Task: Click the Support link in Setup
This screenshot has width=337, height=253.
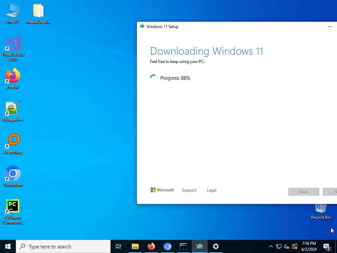Action: 189,190
